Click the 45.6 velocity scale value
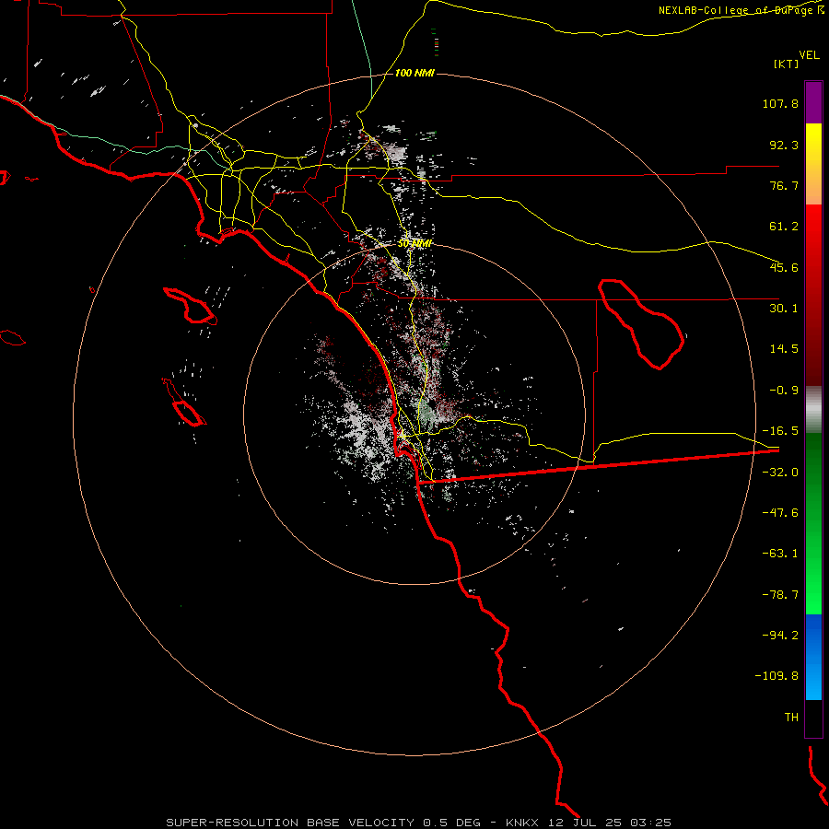Screen dimensions: 829x829 (x=784, y=267)
